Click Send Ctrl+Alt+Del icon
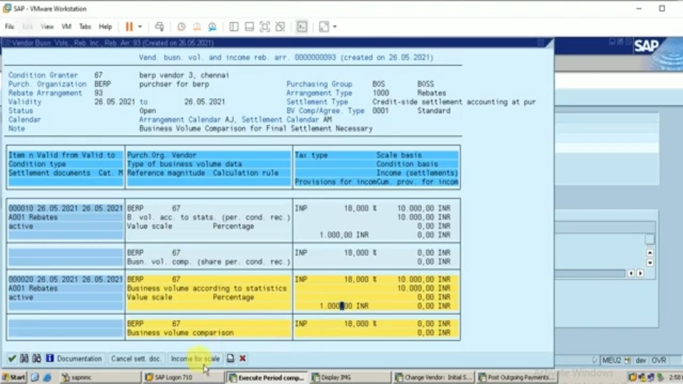The width and height of the screenshot is (683, 384). 159,27
